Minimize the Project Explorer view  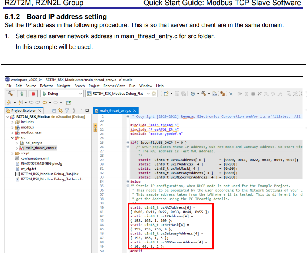tap(80, 110)
